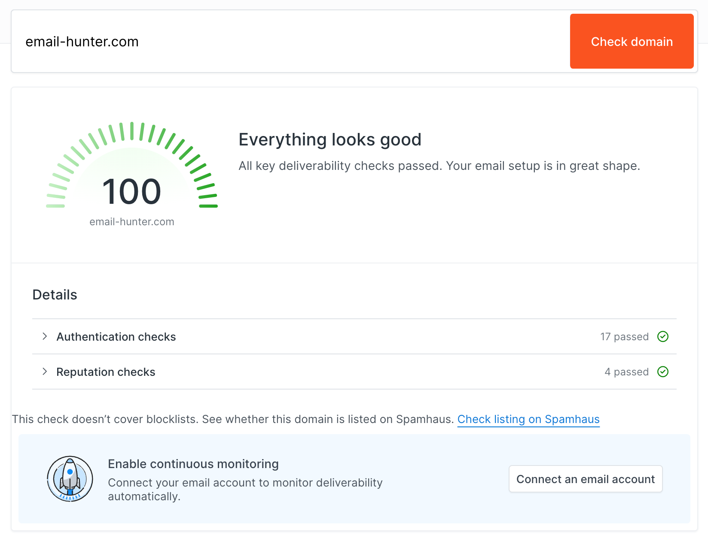Viewport: 708px width, 538px height.
Task: Focus the email-hunter.com domain input field
Action: [290, 42]
